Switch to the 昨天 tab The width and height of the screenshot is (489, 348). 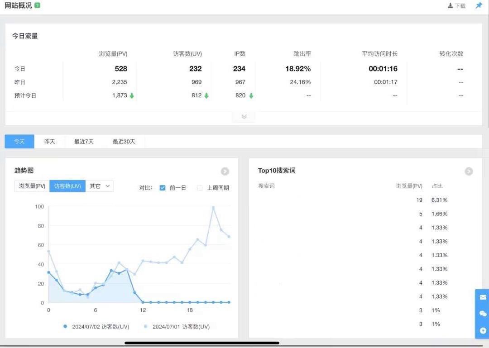49,142
